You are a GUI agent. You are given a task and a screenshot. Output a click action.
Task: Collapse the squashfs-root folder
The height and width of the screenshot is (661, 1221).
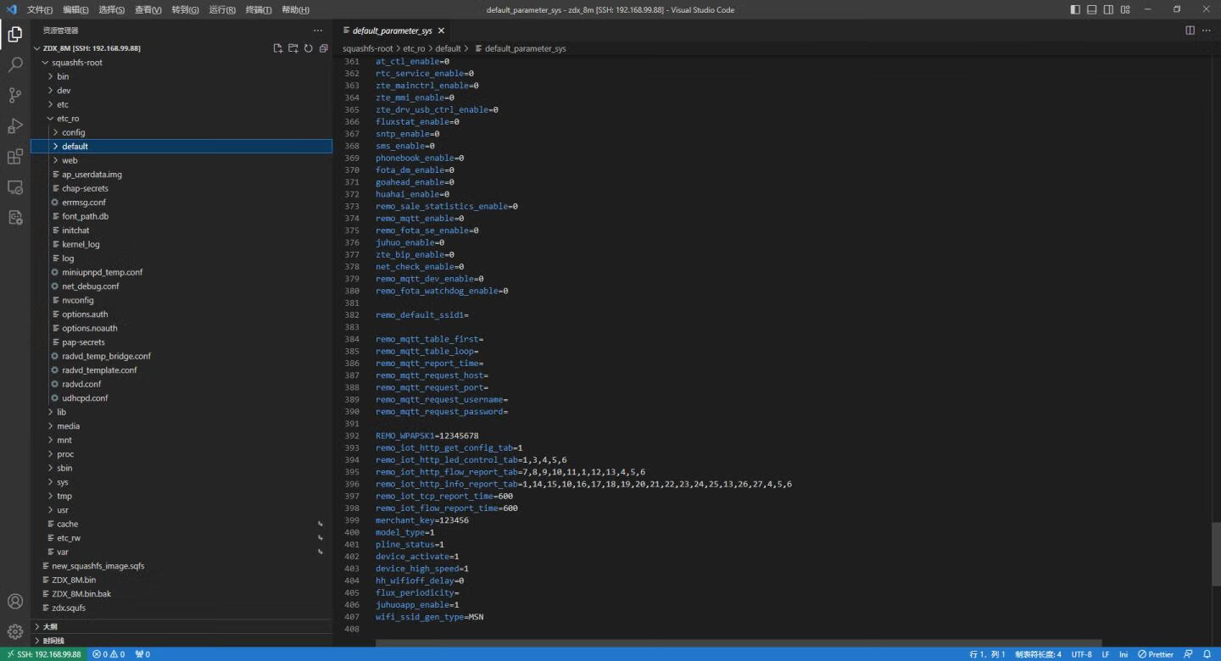[181, 63]
